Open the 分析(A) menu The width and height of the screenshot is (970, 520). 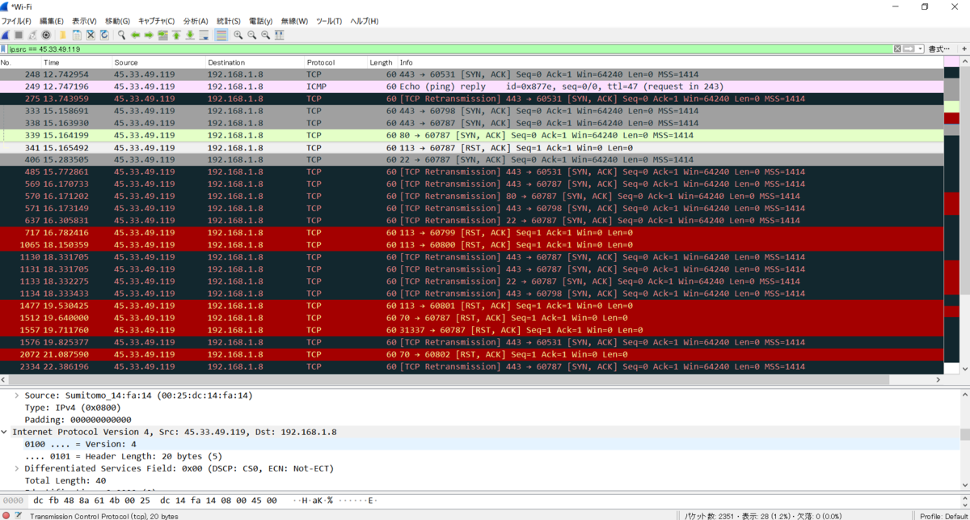(x=196, y=21)
